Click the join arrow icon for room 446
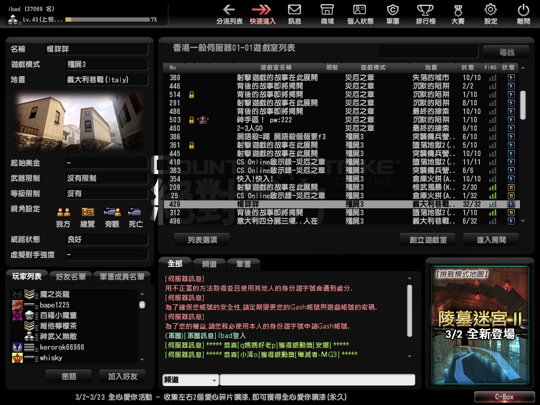This screenshot has width=540, height=405. tap(511, 86)
